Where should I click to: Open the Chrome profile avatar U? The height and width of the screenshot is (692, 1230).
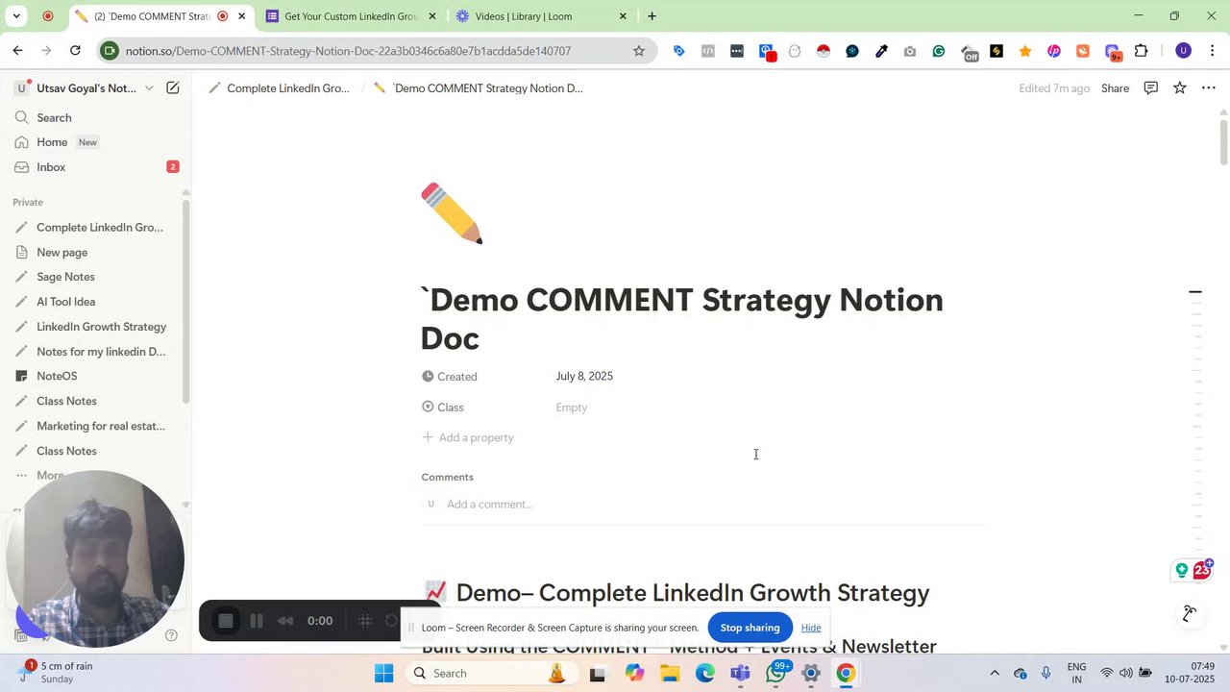[x=1183, y=51]
